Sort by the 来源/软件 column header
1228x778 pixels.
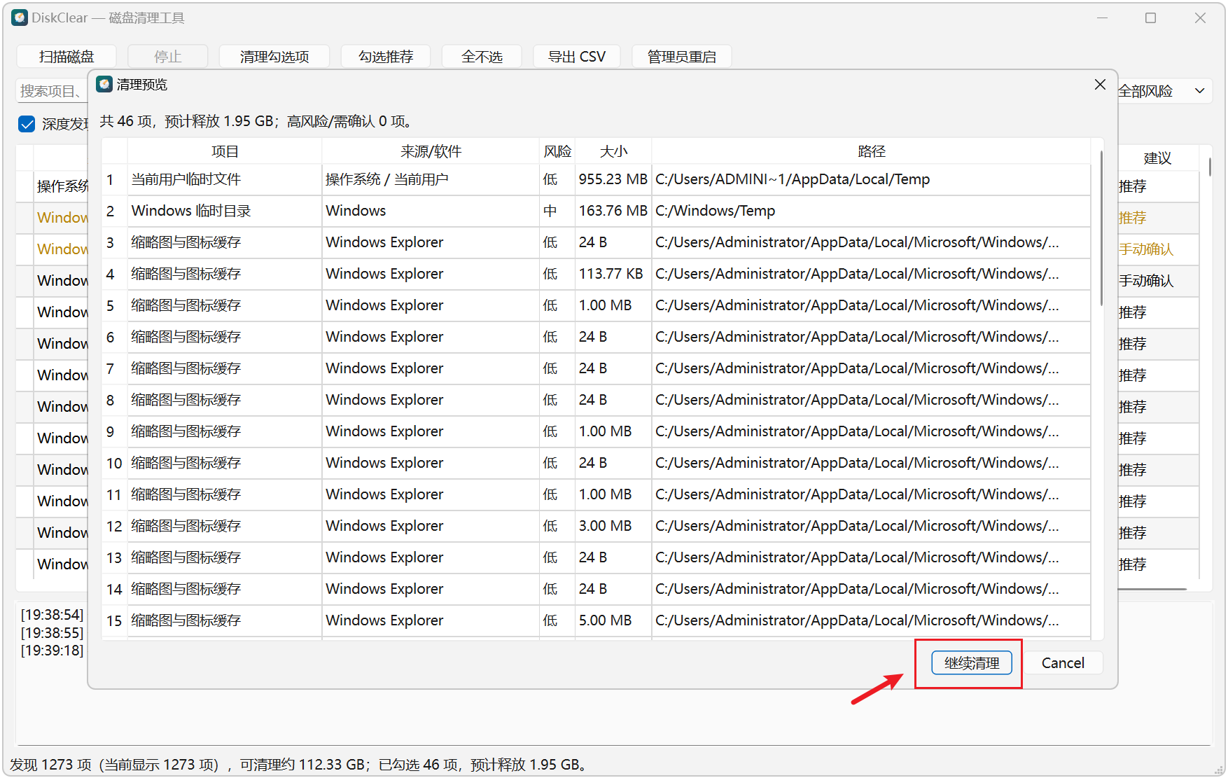(x=431, y=151)
